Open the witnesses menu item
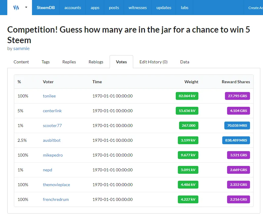The height and width of the screenshot is (216, 263). click(137, 8)
